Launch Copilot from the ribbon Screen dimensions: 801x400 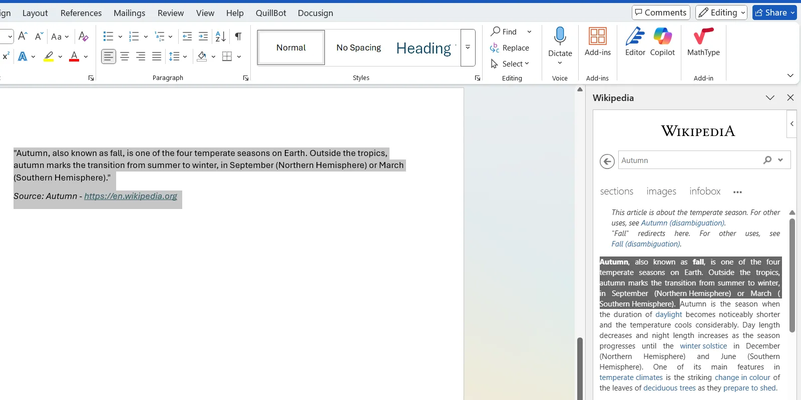[662, 42]
